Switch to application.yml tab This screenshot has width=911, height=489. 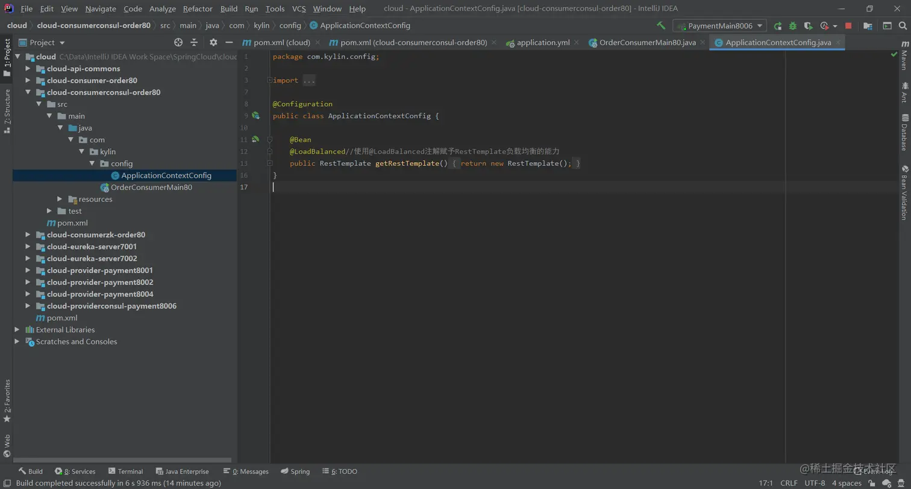543,42
